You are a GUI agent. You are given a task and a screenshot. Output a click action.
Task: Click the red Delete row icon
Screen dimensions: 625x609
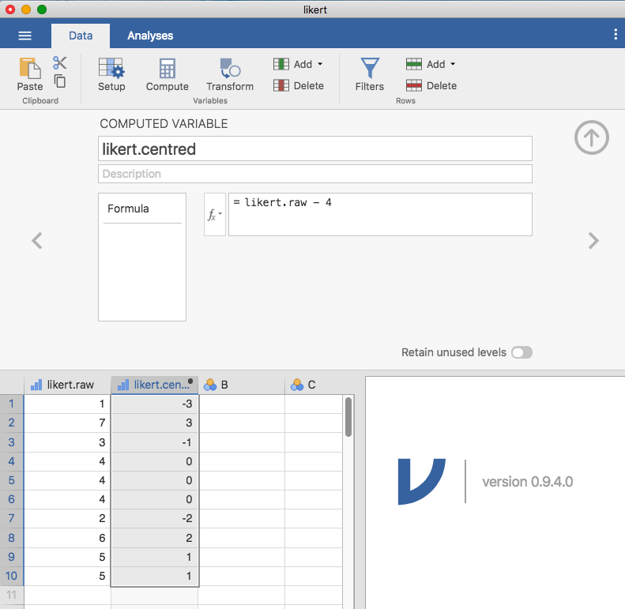(x=414, y=85)
